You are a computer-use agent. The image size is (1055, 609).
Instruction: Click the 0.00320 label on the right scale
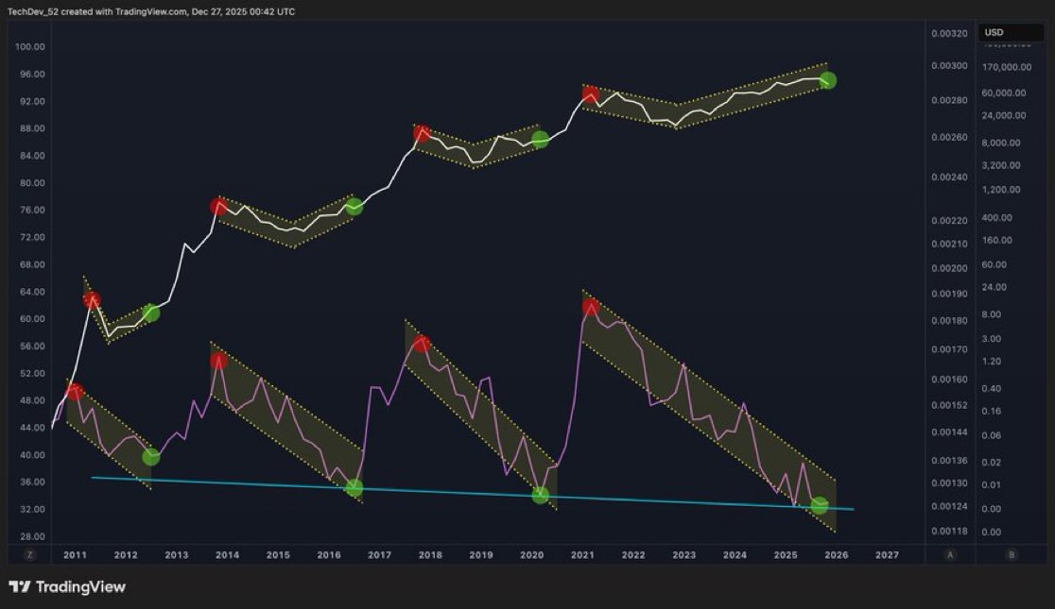coord(947,32)
